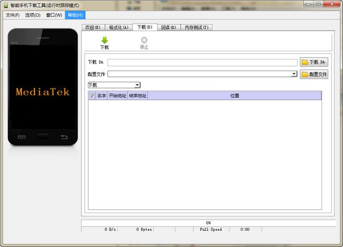Click the 位置 column header
This screenshot has width=343, height=247.
pyautogui.click(x=235, y=96)
